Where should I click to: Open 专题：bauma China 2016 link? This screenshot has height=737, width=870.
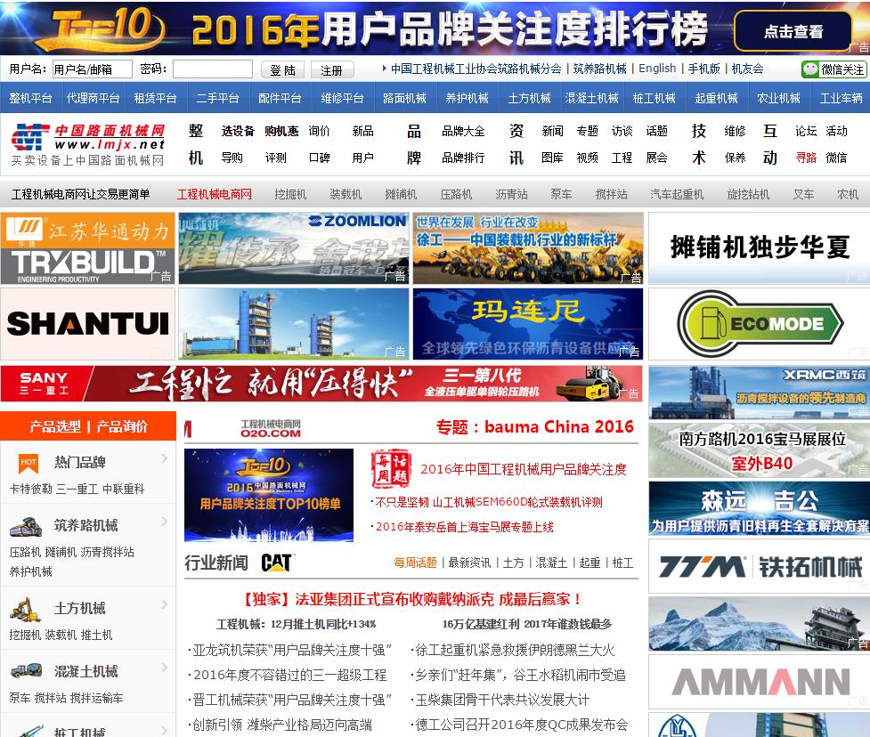click(535, 426)
